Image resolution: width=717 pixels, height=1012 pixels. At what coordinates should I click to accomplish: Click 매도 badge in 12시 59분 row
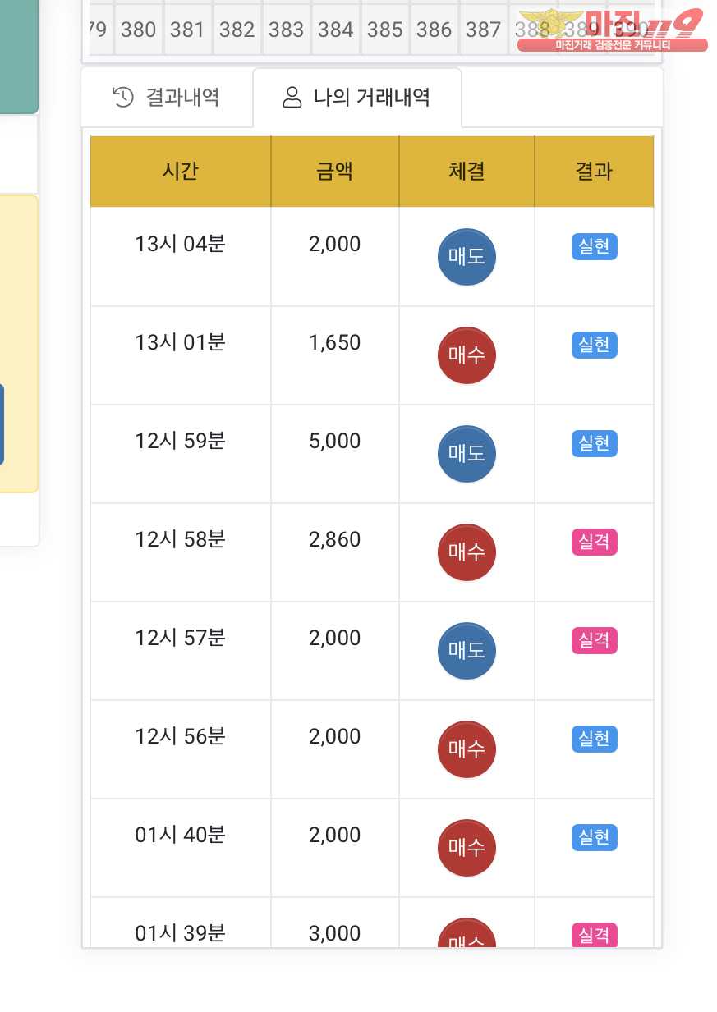click(467, 453)
